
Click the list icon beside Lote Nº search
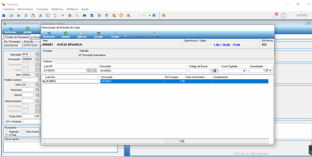pos(94,70)
